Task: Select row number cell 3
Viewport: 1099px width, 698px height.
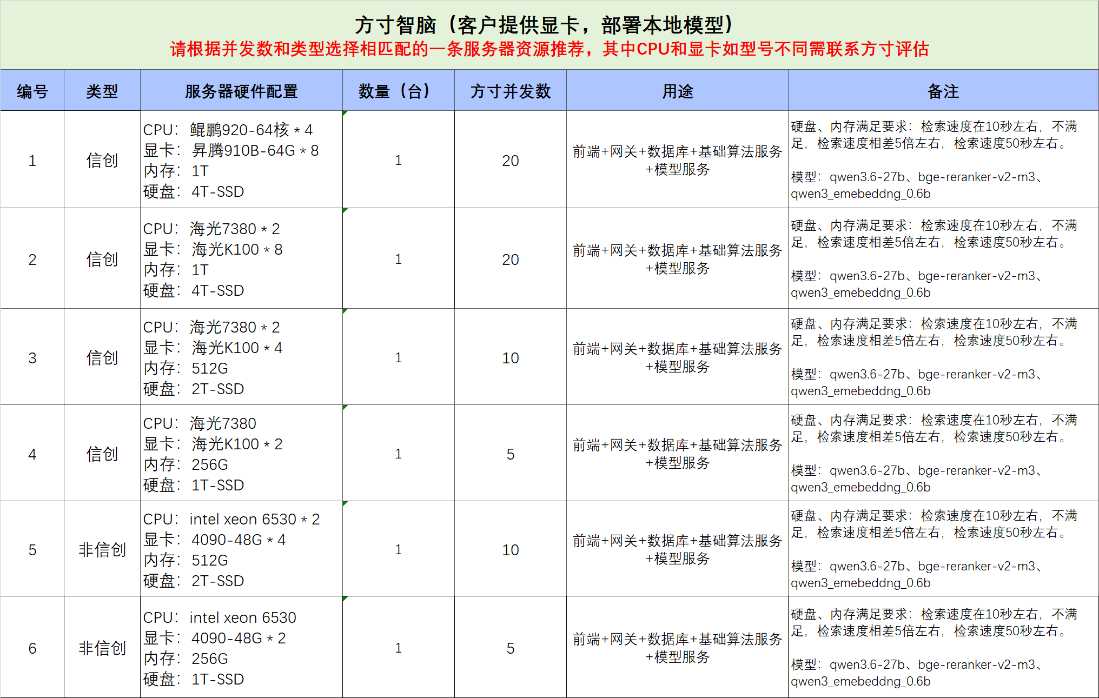Action: tap(32, 357)
